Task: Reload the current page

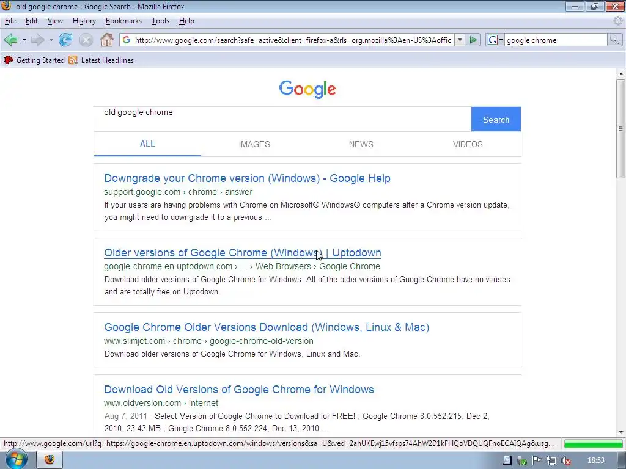Action: click(65, 40)
